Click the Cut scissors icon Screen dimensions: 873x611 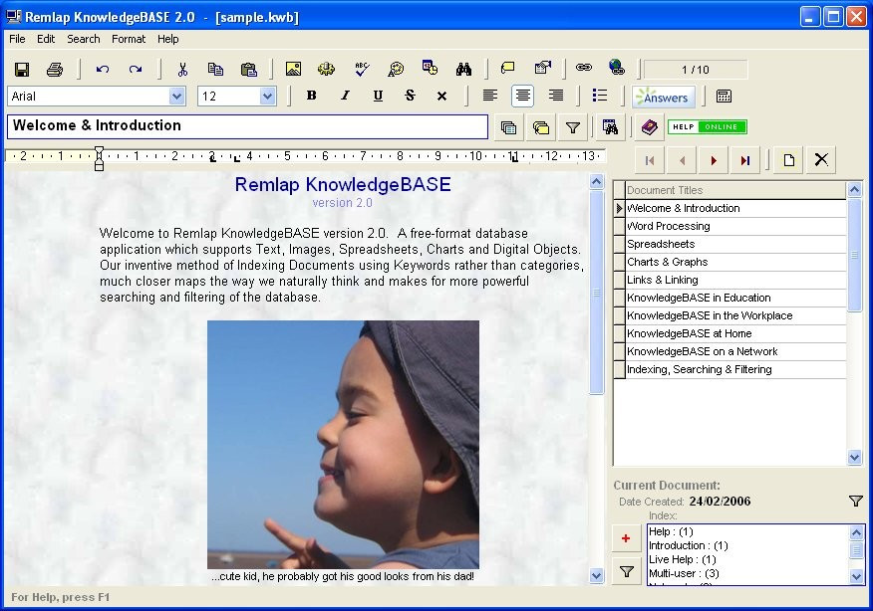[x=182, y=69]
